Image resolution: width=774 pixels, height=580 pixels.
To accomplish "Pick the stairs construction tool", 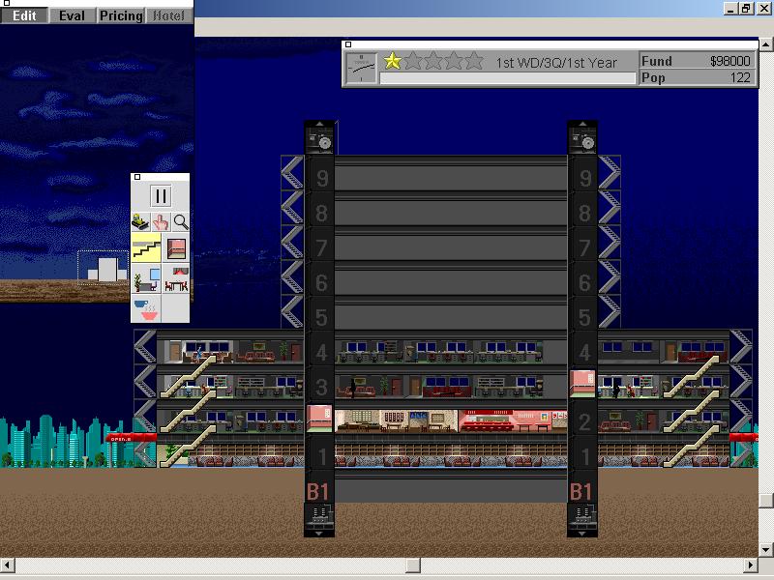I will tap(146, 248).
